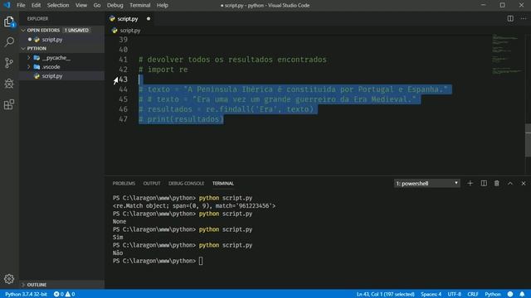
Task: Click the '# print(resultados)' line
Action: coord(181,119)
